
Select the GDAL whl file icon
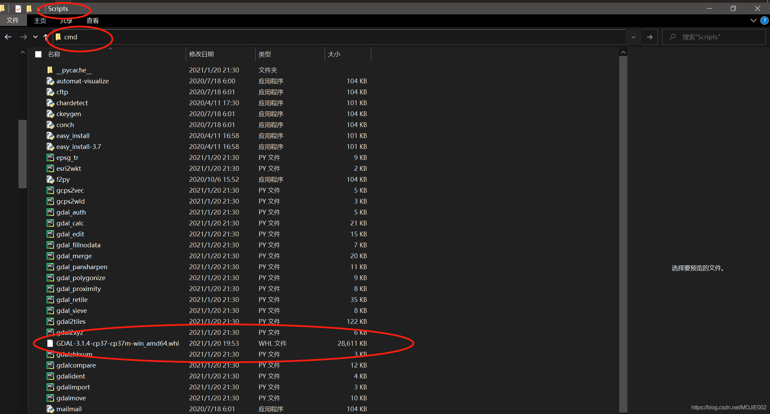[x=50, y=343]
